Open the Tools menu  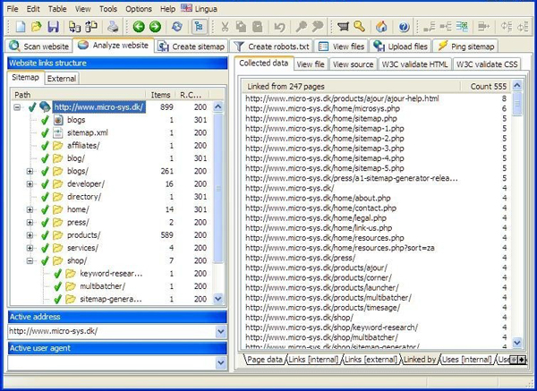pyautogui.click(x=108, y=8)
